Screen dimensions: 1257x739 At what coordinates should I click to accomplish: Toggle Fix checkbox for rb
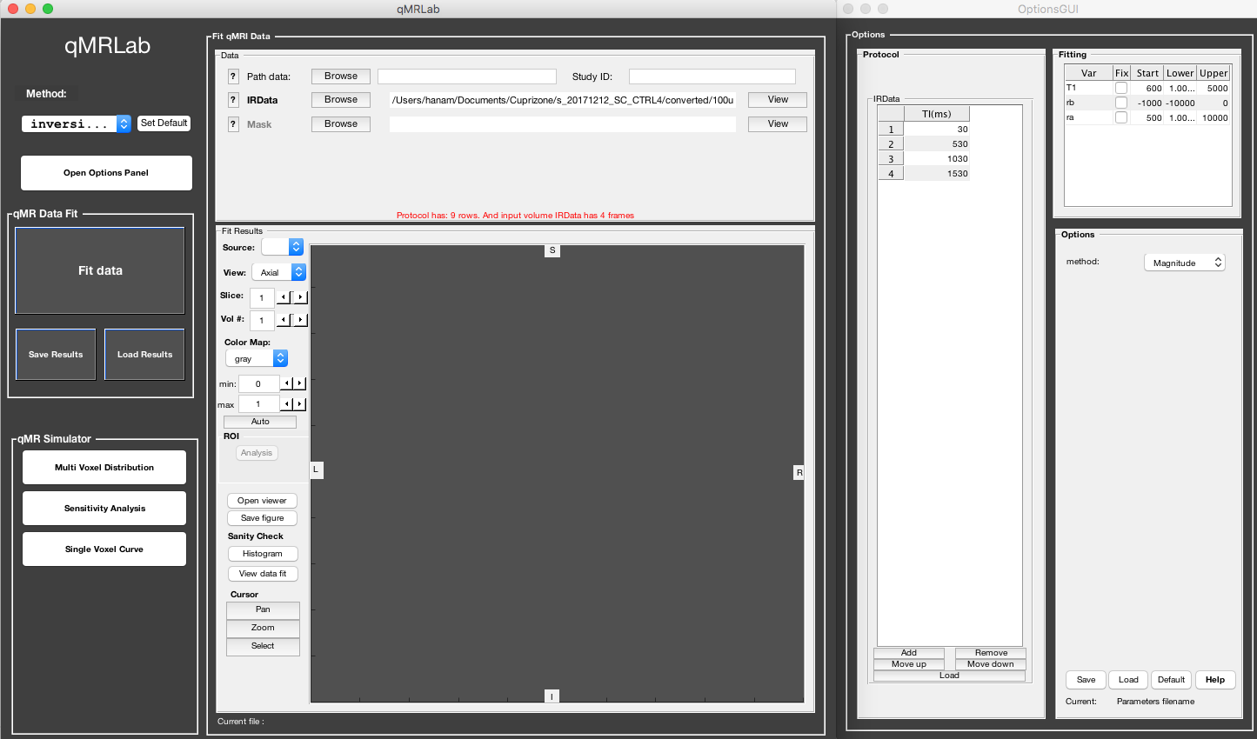[x=1121, y=103]
